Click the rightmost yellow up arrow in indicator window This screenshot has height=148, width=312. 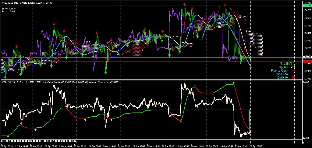pos(213,95)
